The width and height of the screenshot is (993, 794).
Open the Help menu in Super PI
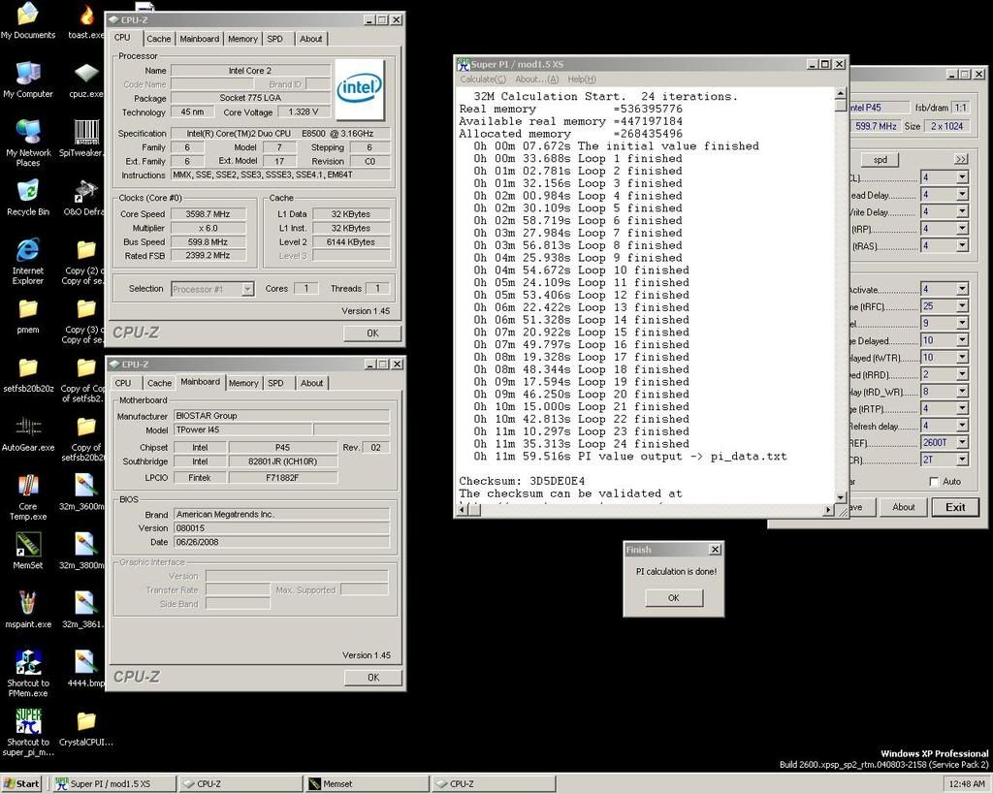(582, 79)
